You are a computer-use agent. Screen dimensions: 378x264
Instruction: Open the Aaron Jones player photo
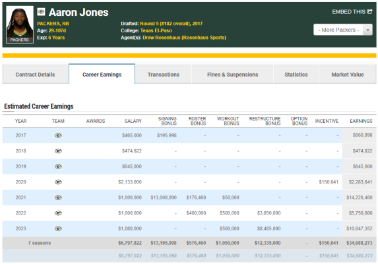pos(20,24)
